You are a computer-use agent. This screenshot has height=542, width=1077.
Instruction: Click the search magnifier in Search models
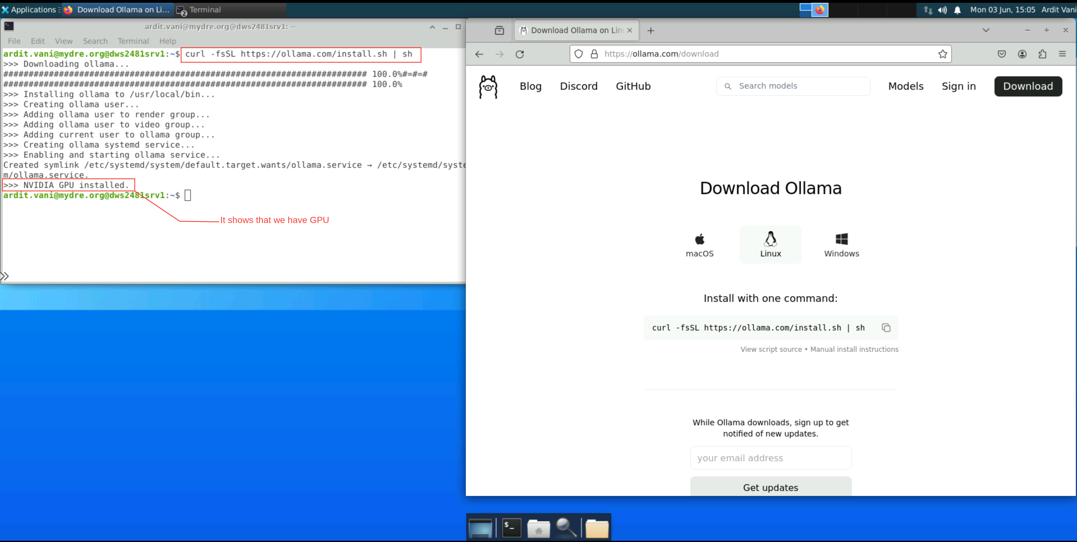point(728,86)
